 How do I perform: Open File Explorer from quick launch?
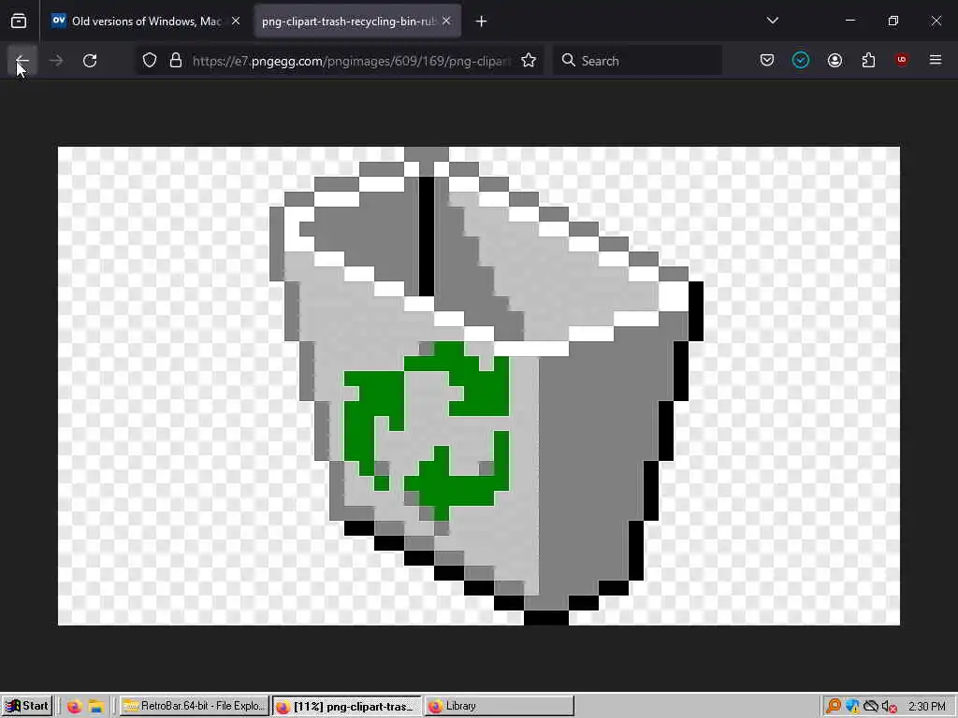(96, 707)
